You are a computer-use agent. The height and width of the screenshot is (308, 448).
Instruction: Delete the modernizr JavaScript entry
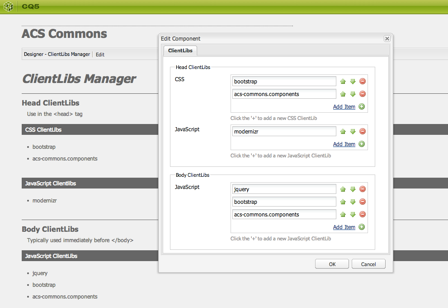[x=363, y=131]
